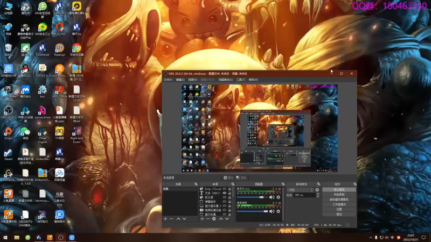Open 麦克风/Aux audio settings gear

(278, 197)
